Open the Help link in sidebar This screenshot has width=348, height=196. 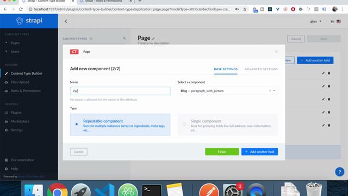[x=14, y=168]
